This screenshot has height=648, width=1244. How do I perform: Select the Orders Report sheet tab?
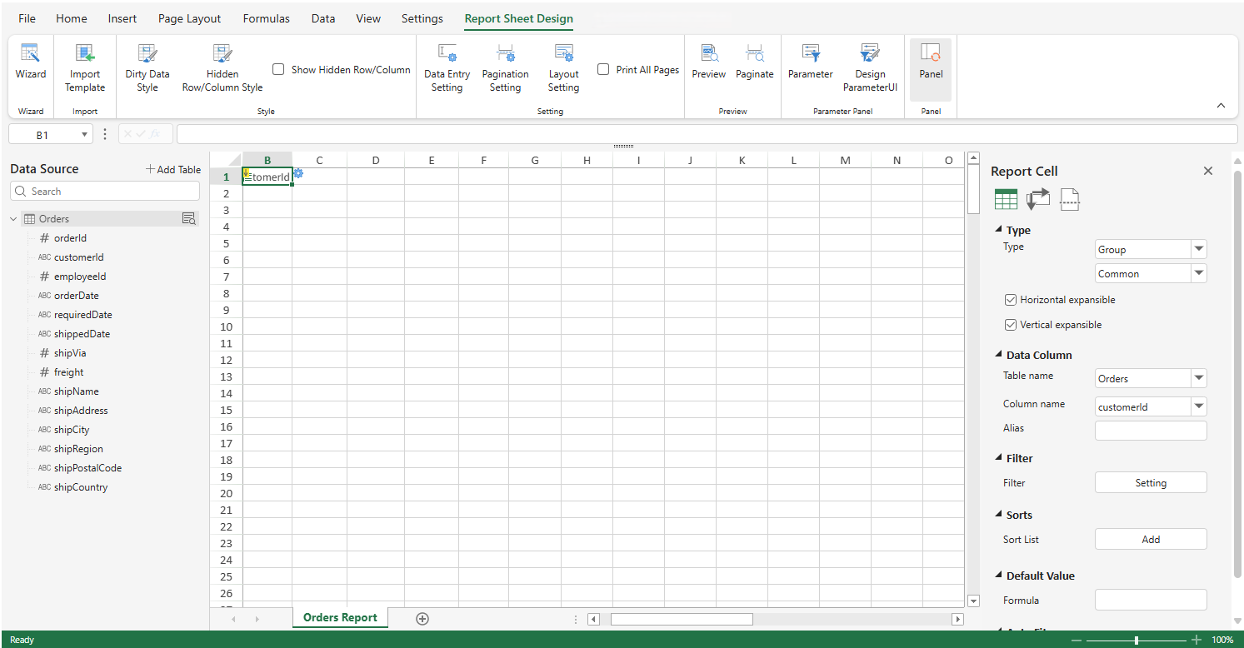[x=340, y=617]
